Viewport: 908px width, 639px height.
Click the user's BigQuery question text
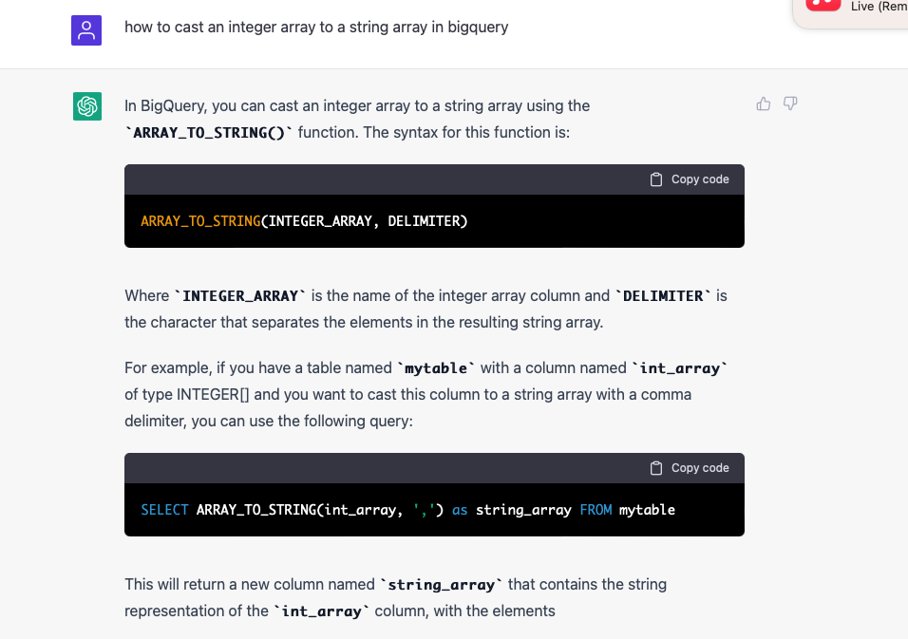coord(315,27)
